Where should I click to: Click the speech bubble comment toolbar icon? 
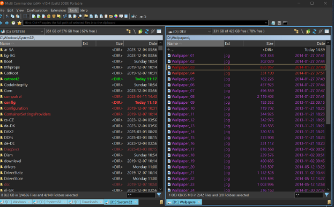pyautogui.click(x=121, y=16)
